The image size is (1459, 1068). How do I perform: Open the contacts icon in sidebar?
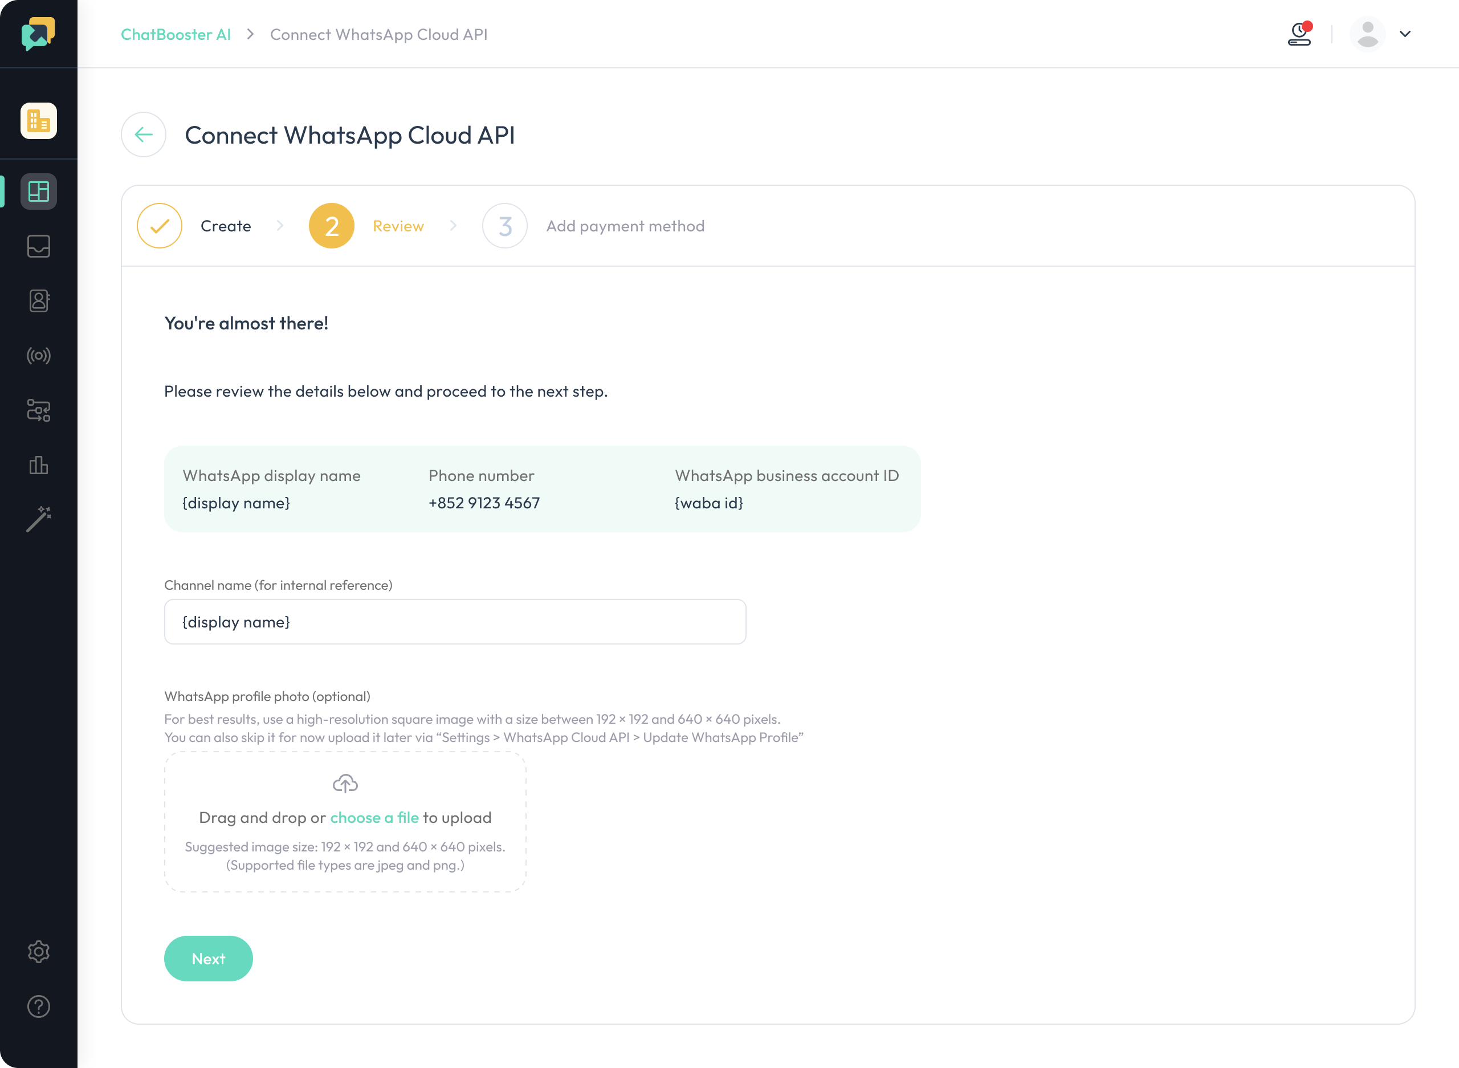point(39,300)
